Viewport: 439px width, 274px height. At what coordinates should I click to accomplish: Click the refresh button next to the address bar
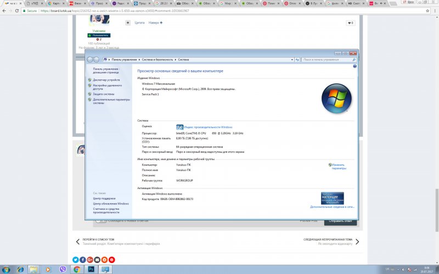[296, 59]
